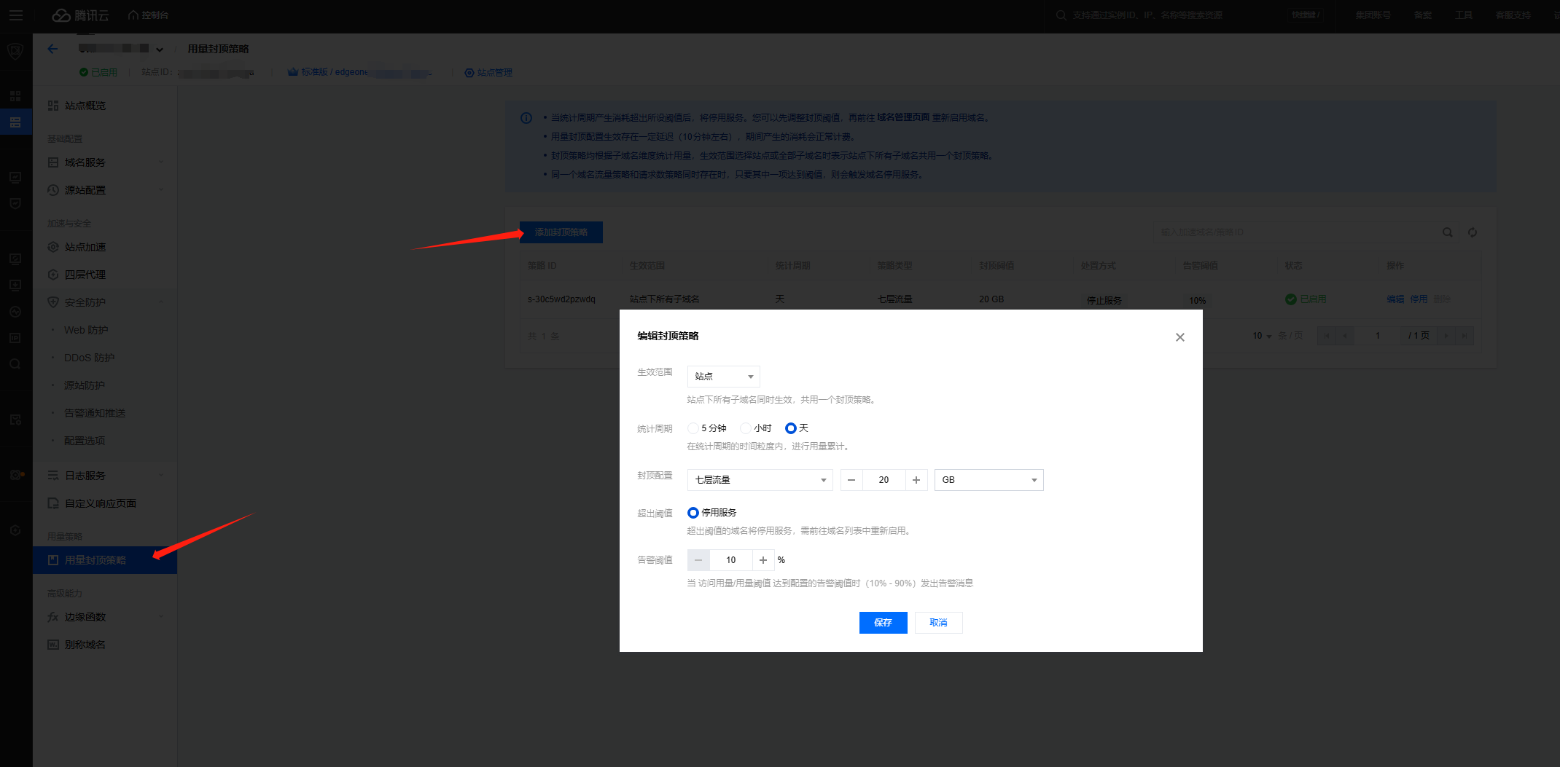Decrease the cap value 20 with minus

coord(851,480)
